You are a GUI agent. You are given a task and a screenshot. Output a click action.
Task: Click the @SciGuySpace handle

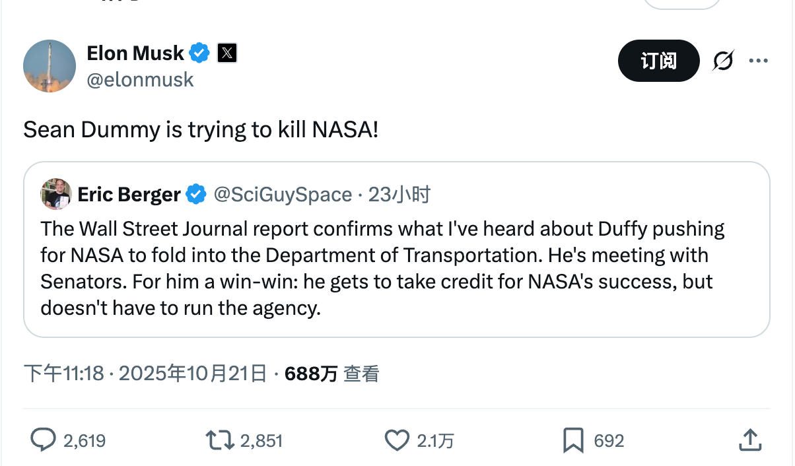(x=282, y=195)
